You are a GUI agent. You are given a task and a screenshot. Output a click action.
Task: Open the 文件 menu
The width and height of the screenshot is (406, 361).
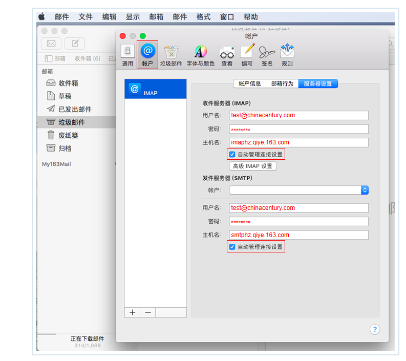(x=86, y=17)
